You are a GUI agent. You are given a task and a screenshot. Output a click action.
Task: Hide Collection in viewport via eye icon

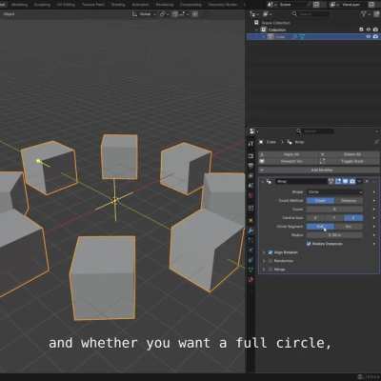[x=369, y=30]
